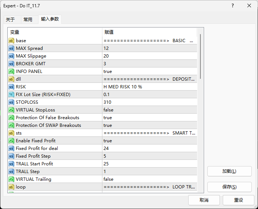Click the icon beside Fixed Profit for deal

click(x=11, y=148)
